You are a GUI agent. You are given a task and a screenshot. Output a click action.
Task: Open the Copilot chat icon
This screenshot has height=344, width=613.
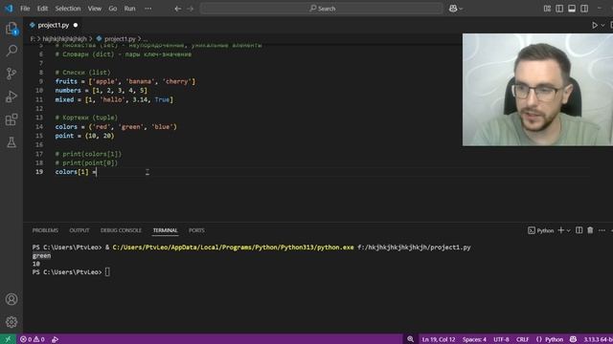click(x=453, y=9)
